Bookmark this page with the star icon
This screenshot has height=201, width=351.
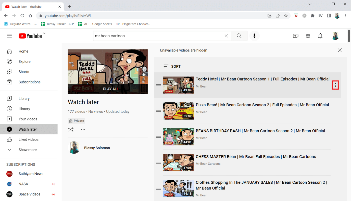286,16
